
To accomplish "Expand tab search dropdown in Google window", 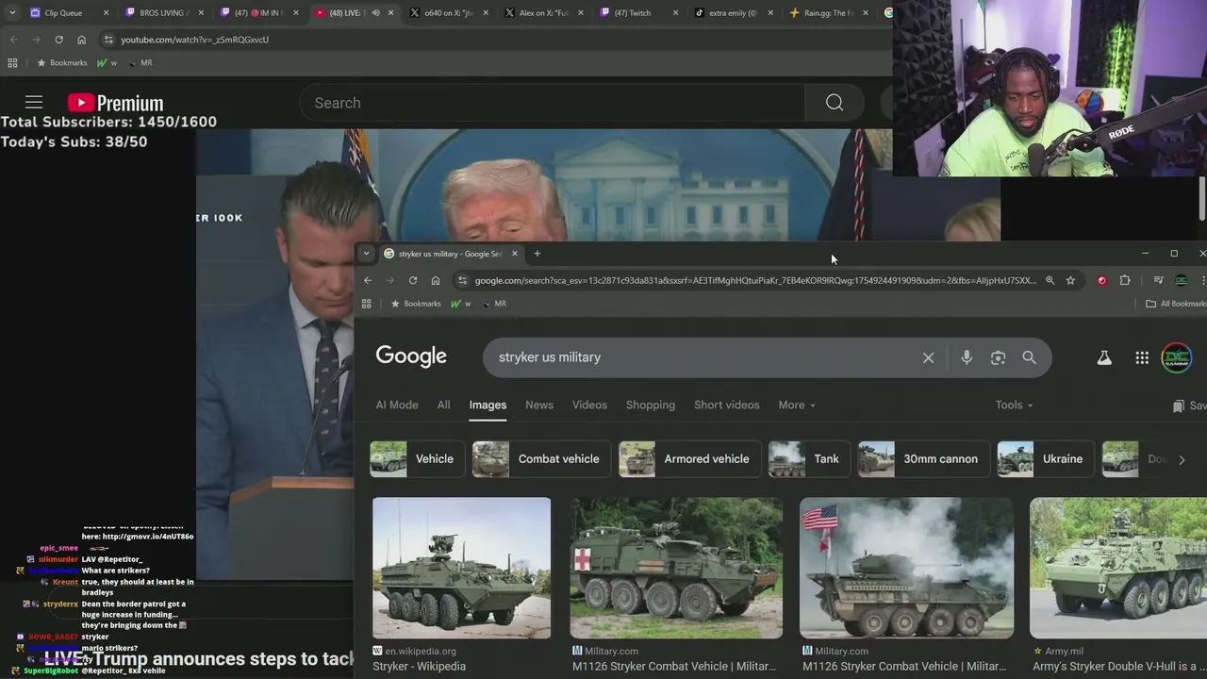I will tap(366, 254).
